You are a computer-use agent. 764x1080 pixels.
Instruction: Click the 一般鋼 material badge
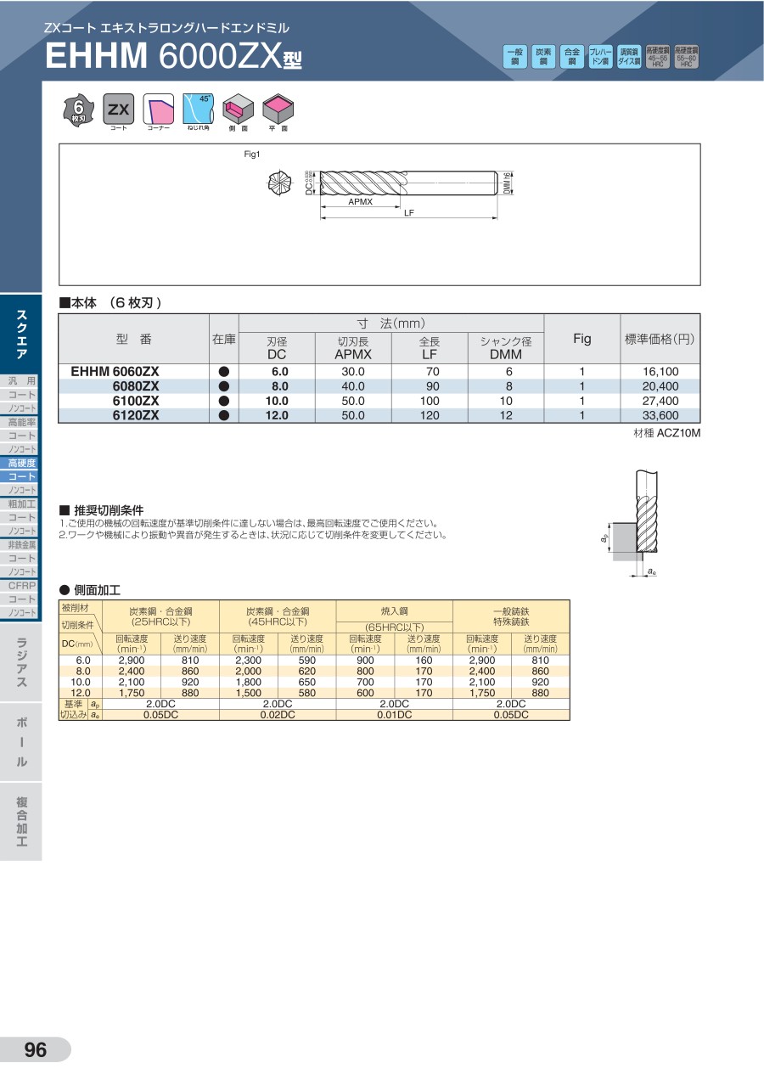click(x=514, y=57)
